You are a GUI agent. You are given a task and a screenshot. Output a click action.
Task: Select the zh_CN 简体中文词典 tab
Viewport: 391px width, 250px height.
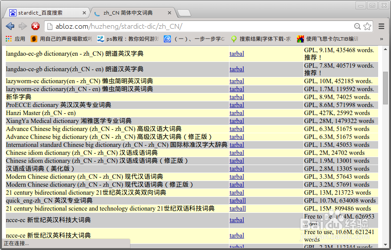pyautogui.click(x=132, y=13)
